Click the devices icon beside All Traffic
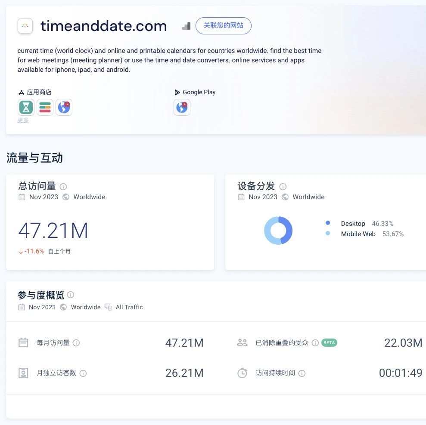Image resolution: width=426 pixels, height=425 pixels. (108, 307)
